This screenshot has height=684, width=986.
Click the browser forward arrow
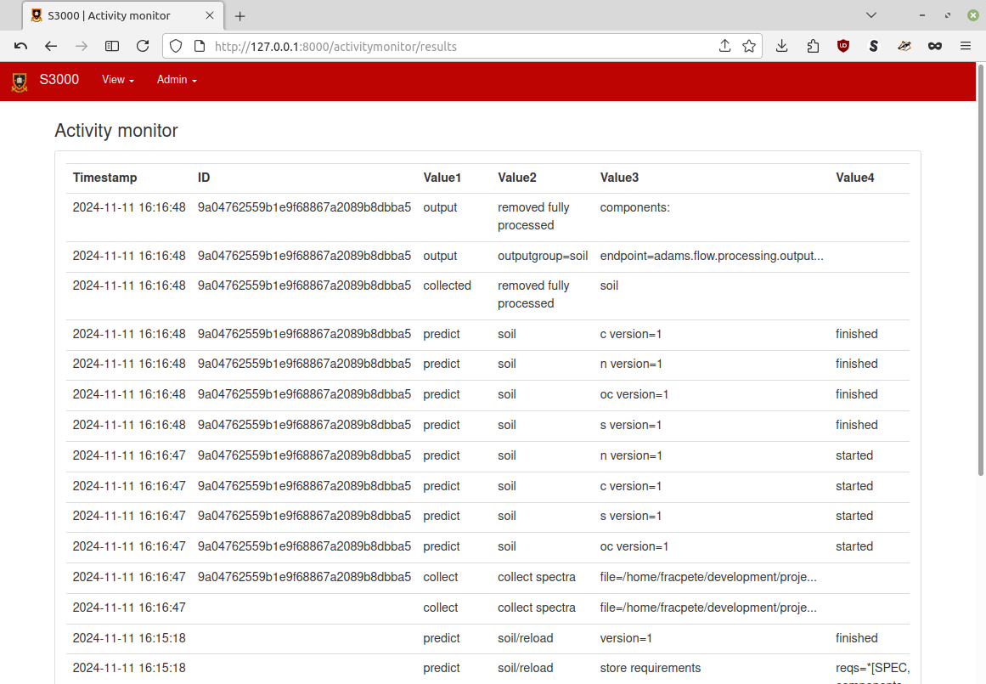coord(82,46)
